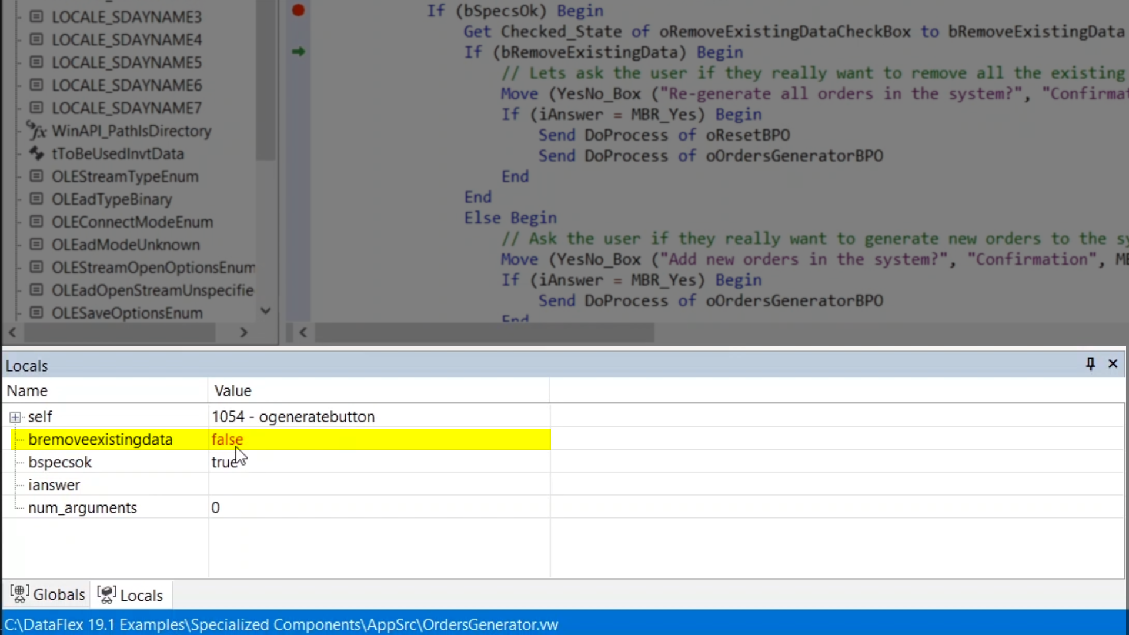Switch to the Globals tab

click(58, 594)
